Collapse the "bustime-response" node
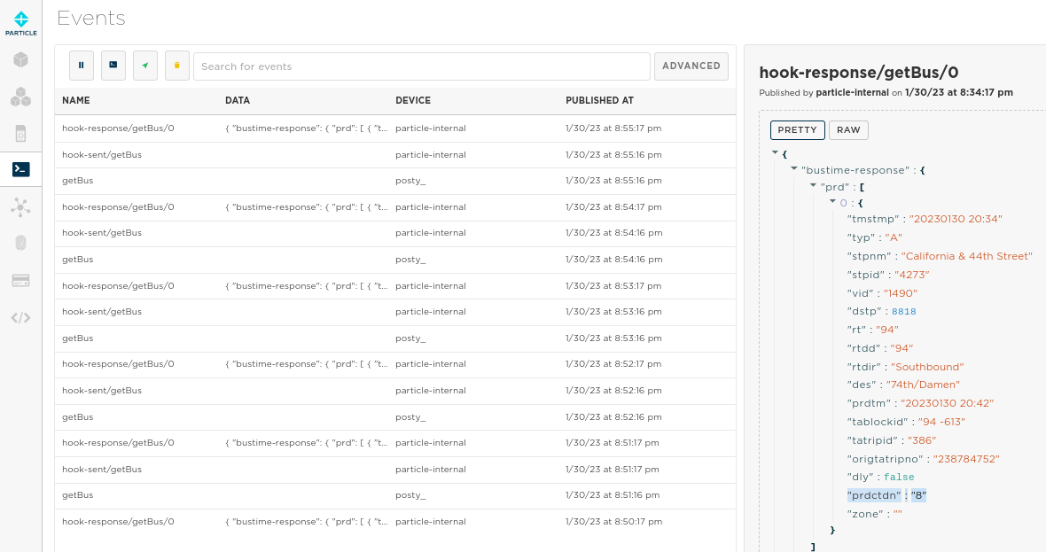This screenshot has height=552, width=1046. 794,168
